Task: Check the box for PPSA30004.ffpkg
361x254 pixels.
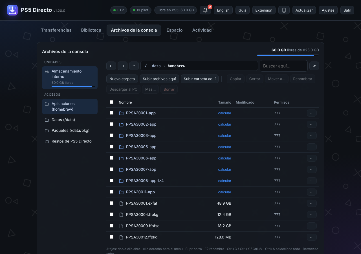Action: (111, 214)
